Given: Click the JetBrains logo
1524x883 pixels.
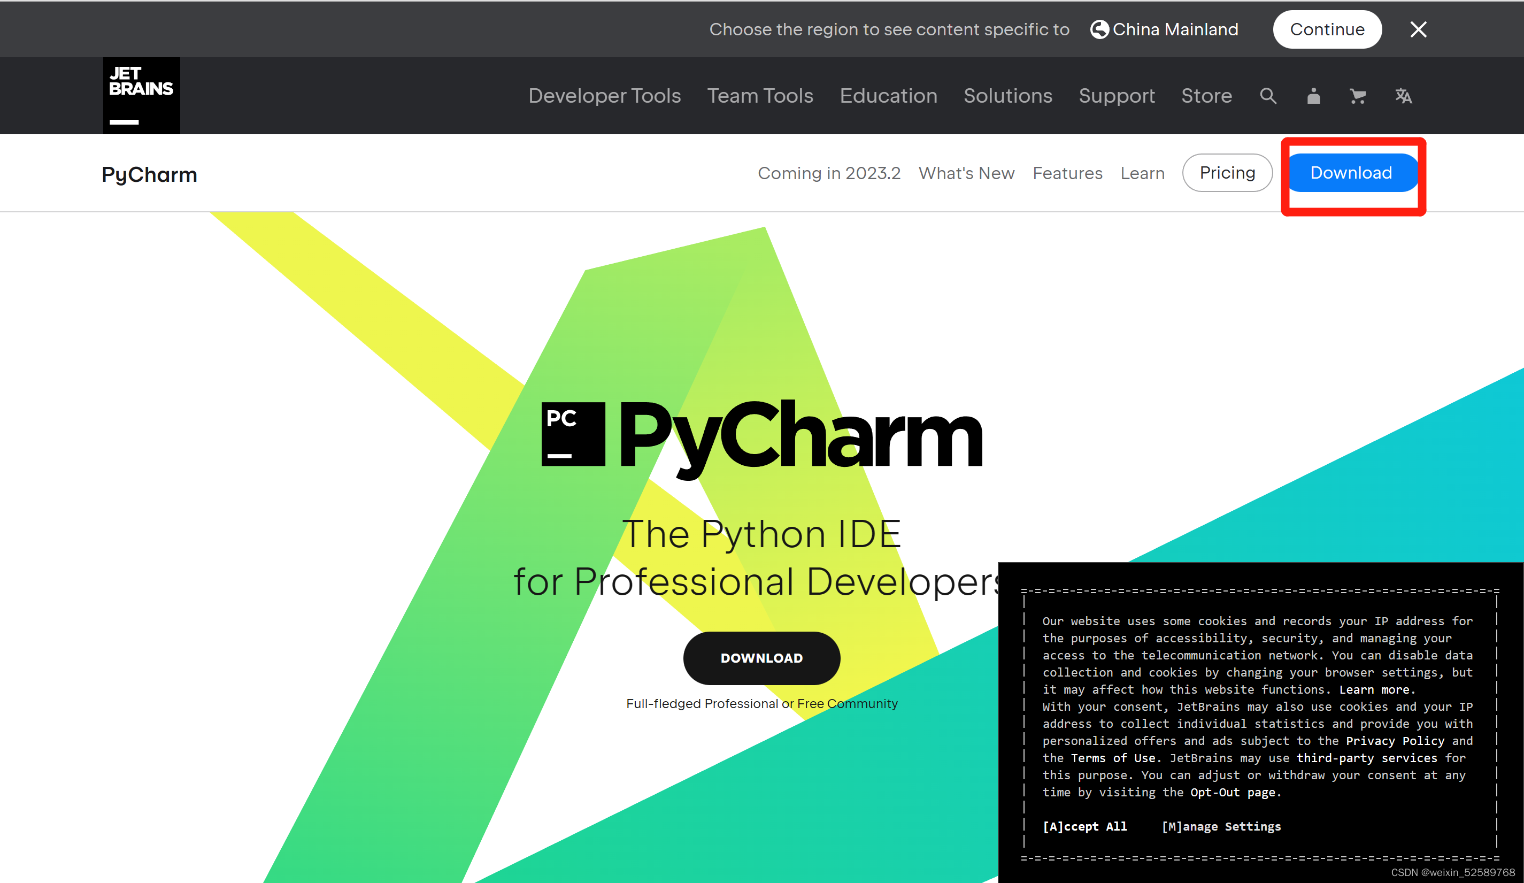Looking at the screenshot, I should click(x=141, y=96).
